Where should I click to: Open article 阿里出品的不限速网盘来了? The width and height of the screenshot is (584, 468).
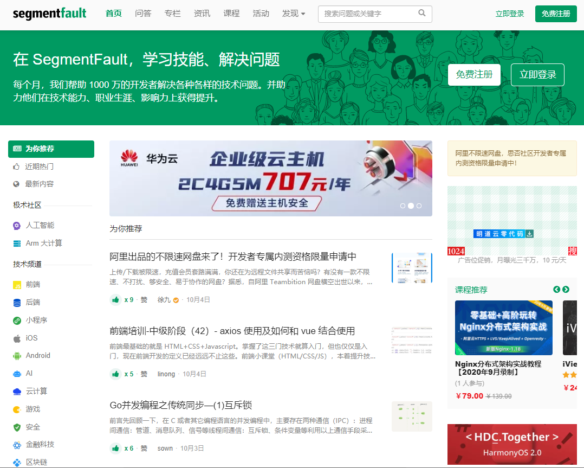point(233,257)
